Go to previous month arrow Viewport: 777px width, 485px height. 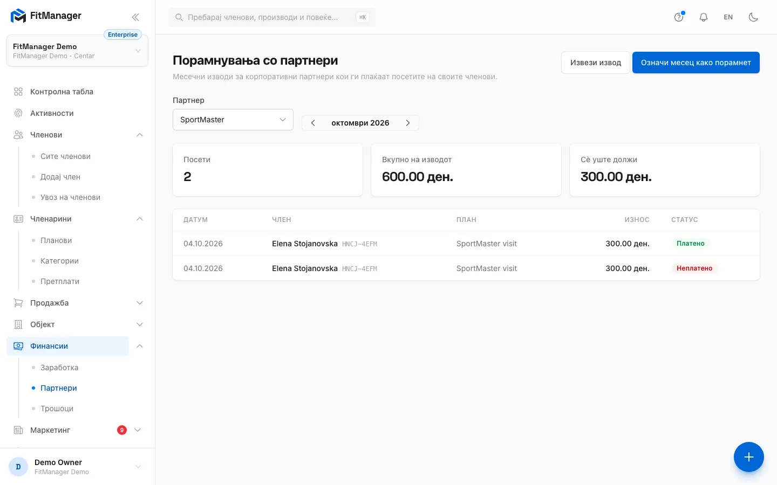point(313,123)
